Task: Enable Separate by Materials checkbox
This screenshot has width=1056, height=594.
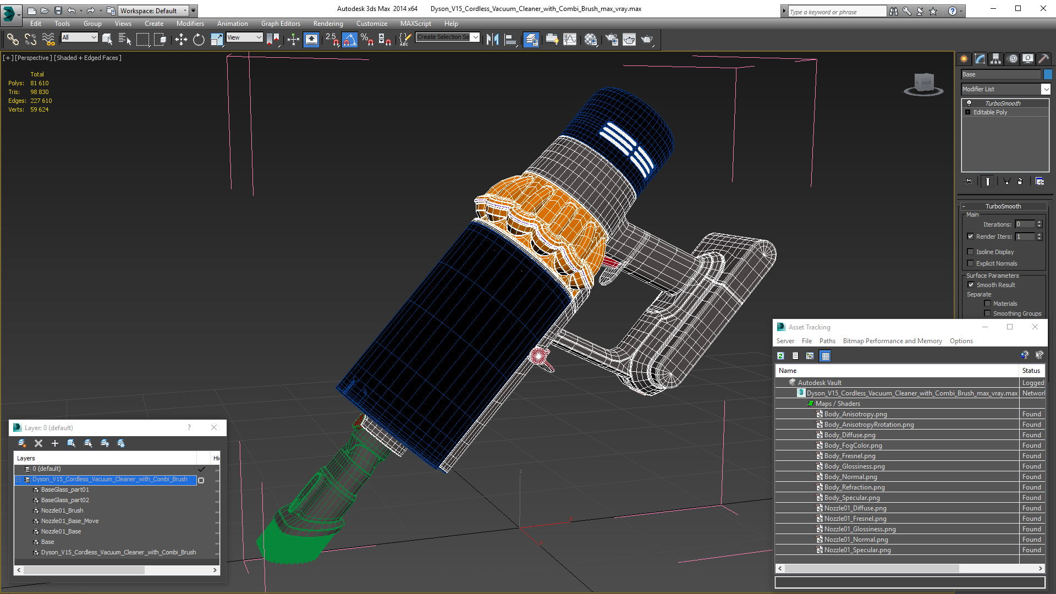Action: point(987,304)
